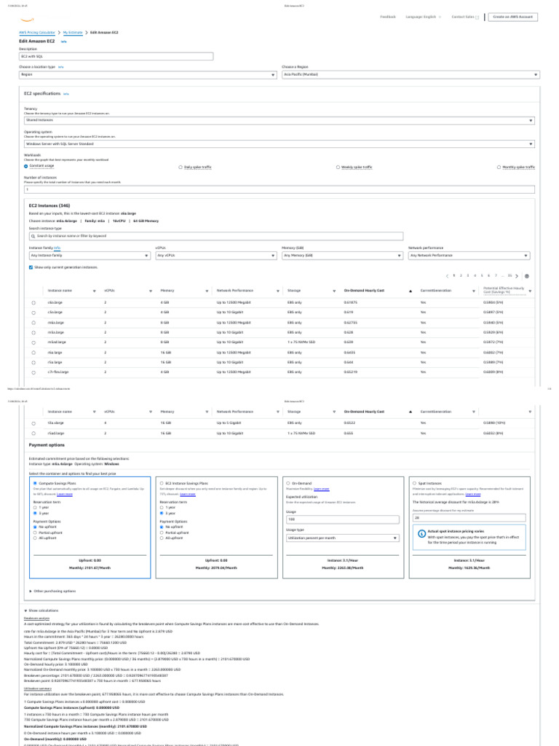This screenshot has height=746, width=559.
Task: Click the search magnifier in instance search
Action: click(x=33, y=236)
